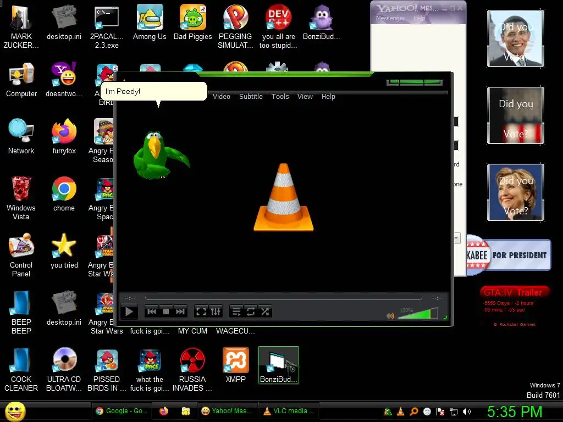Launch XMPP XAMPP shortcut

pyautogui.click(x=235, y=365)
